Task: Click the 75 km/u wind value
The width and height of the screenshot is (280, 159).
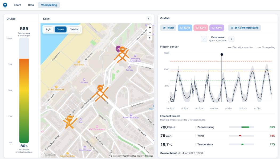Action: point(166,136)
